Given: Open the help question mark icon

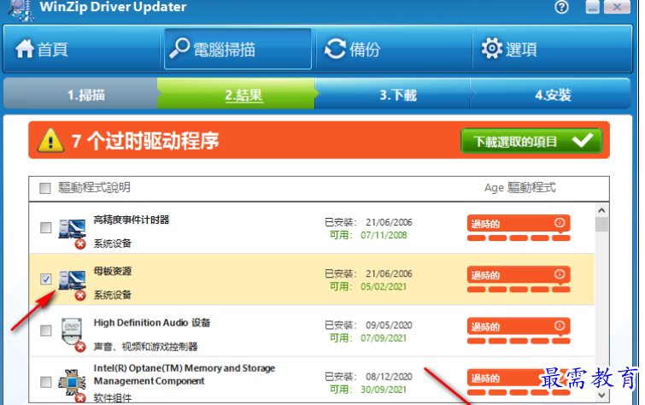Looking at the screenshot, I should (x=561, y=7).
